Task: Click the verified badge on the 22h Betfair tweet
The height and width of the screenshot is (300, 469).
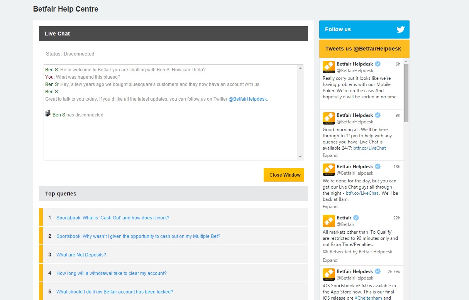Action: [356, 218]
